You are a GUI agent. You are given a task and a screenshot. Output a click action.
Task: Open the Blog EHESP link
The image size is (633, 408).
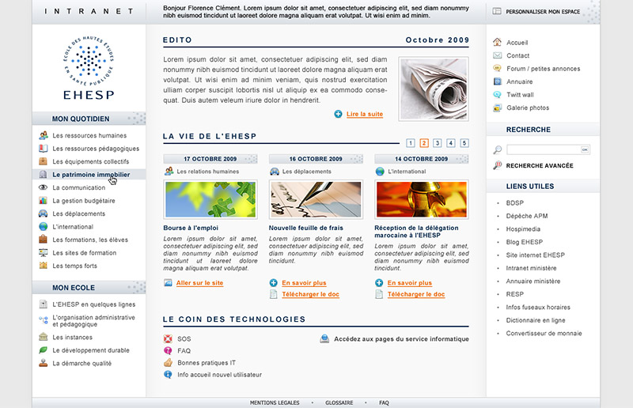(x=525, y=242)
